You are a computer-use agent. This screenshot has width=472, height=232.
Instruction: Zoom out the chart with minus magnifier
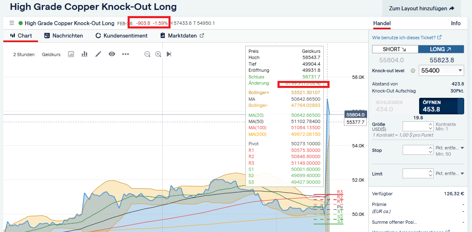pyautogui.click(x=147, y=54)
